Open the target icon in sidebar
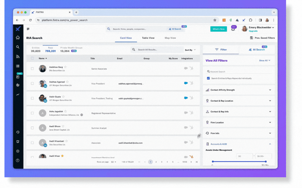The width and height of the screenshot is (302, 188). pos(18,85)
